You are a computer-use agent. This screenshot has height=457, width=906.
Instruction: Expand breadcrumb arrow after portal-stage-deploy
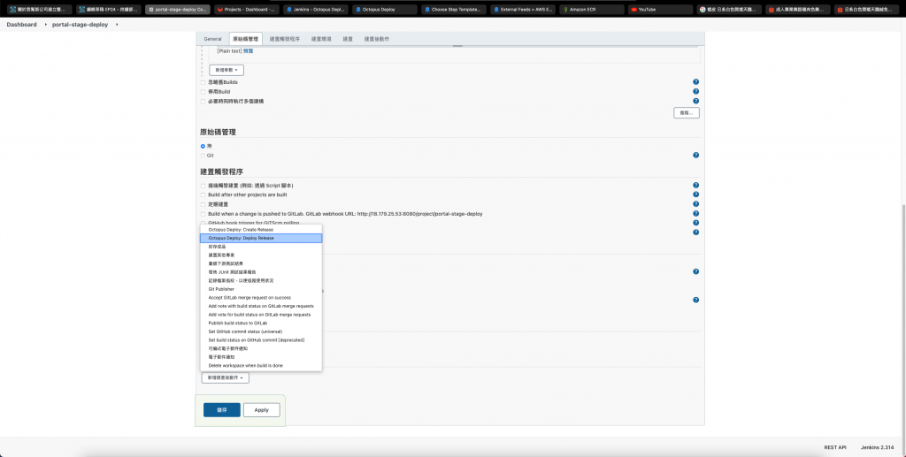[x=117, y=24]
